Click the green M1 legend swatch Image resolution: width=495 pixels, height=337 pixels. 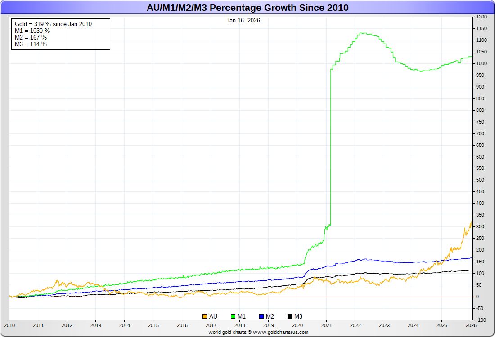[233, 317]
